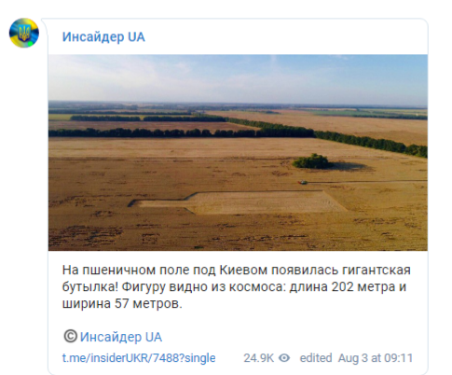
Task: Open the channel avatar with trident emblem
Action: coord(24,33)
